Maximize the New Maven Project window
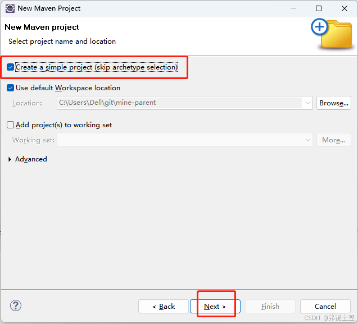 [319, 8]
